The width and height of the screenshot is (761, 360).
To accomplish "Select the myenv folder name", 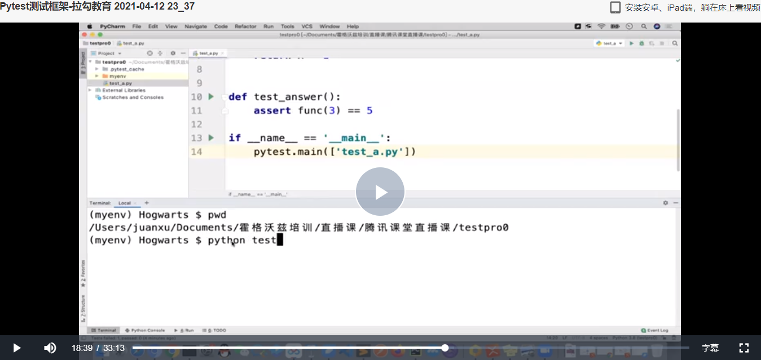I will [118, 75].
